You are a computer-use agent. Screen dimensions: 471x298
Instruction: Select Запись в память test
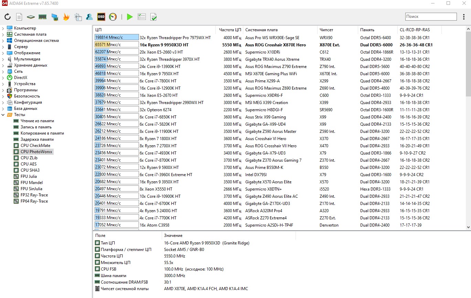tap(36, 127)
